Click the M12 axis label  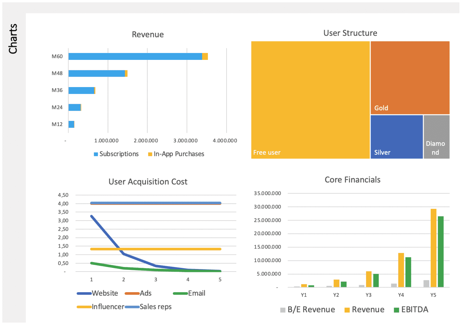pyautogui.click(x=57, y=124)
